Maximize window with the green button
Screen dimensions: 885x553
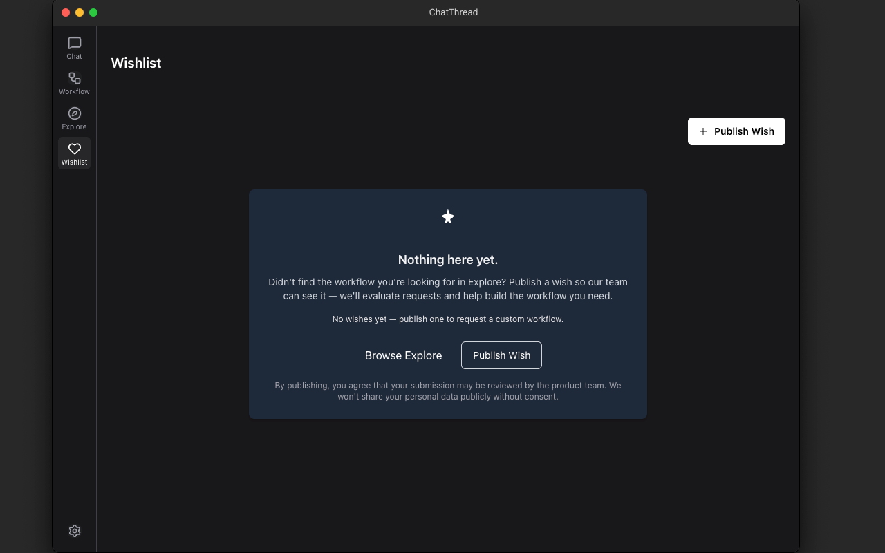coord(93,12)
